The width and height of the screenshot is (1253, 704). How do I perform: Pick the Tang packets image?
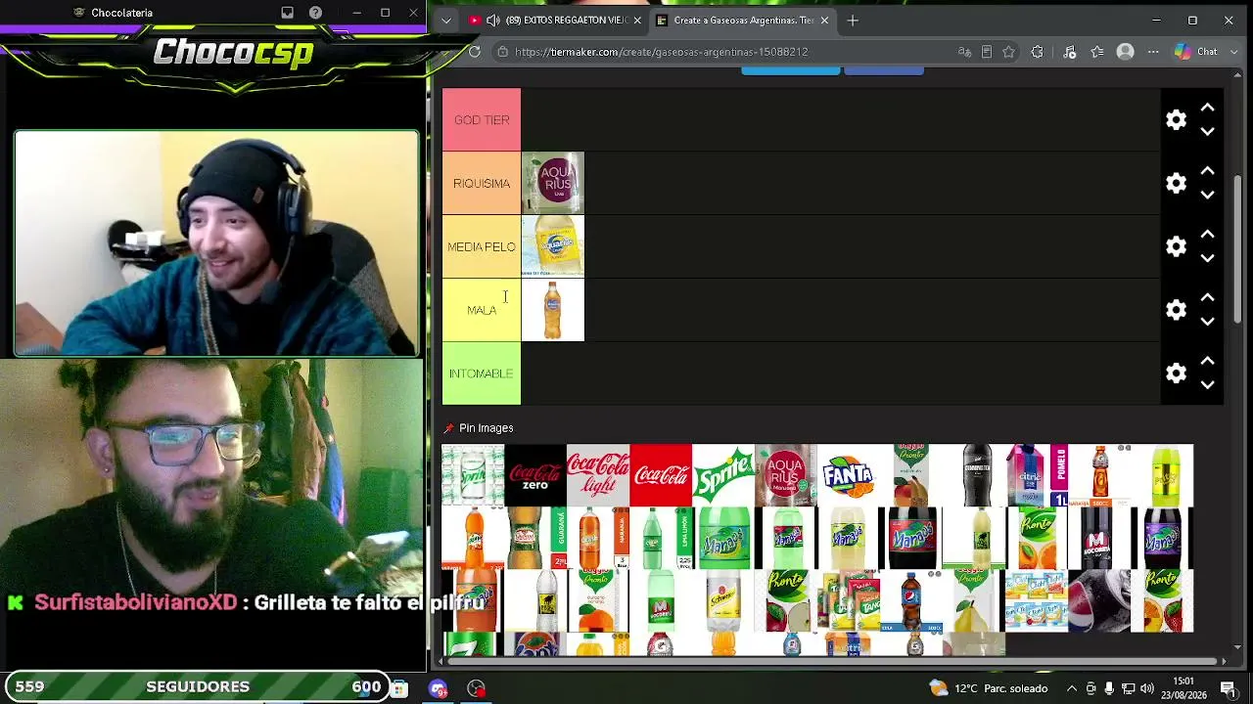(849, 600)
